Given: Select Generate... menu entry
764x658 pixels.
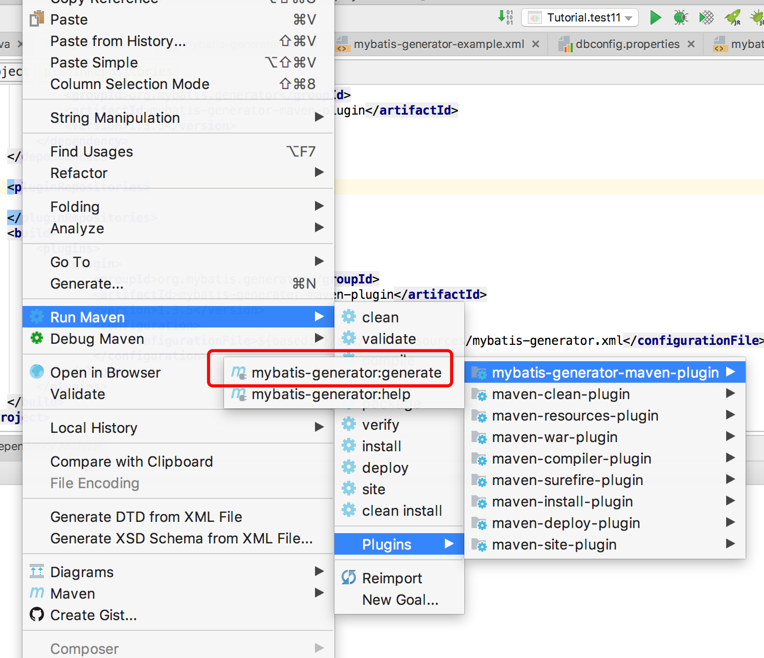Looking at the screenshot, I should [x=178, y=283].
